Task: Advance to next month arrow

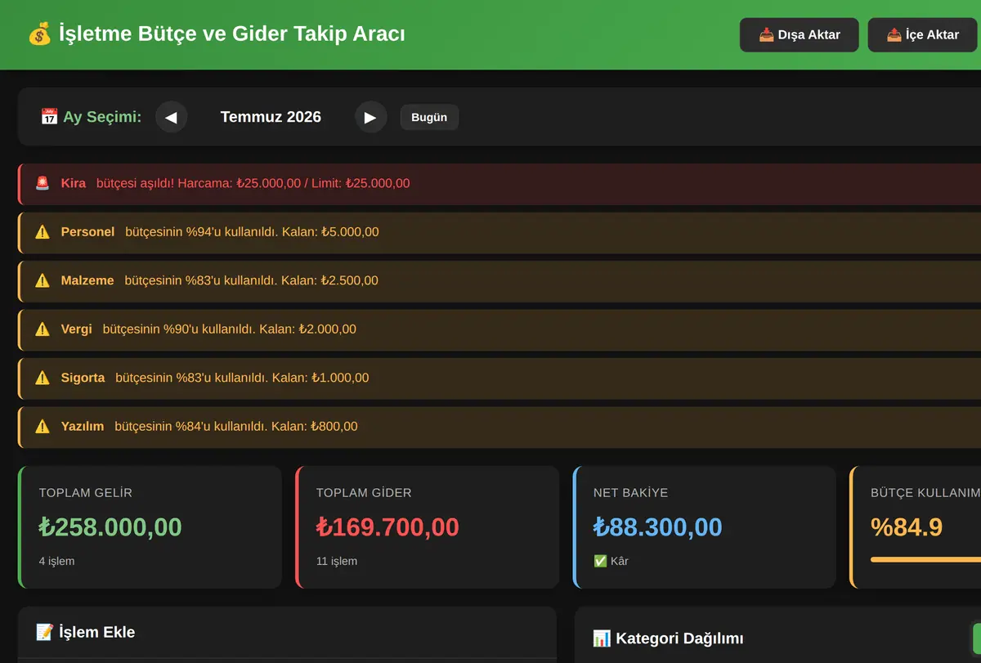Action: (x=370, y=117)
